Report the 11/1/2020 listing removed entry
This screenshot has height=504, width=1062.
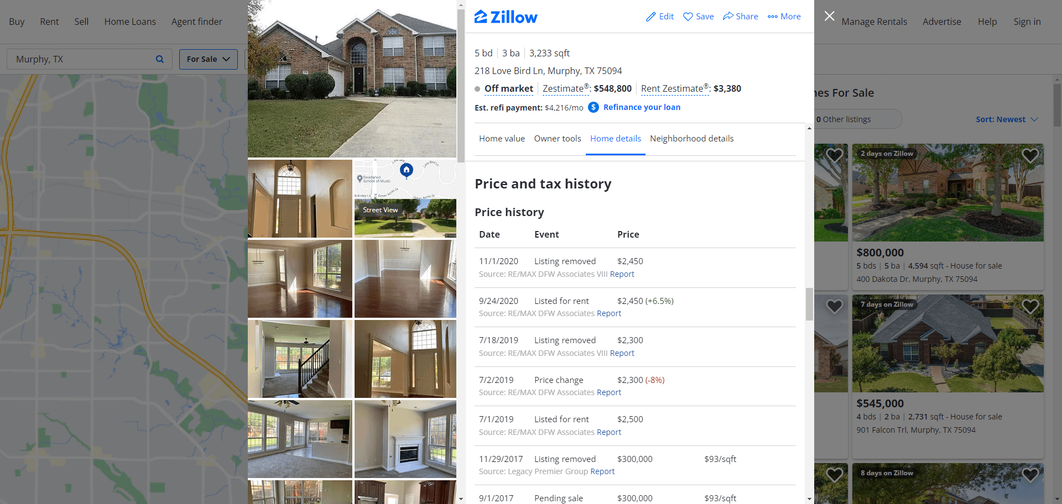[622, 274]
